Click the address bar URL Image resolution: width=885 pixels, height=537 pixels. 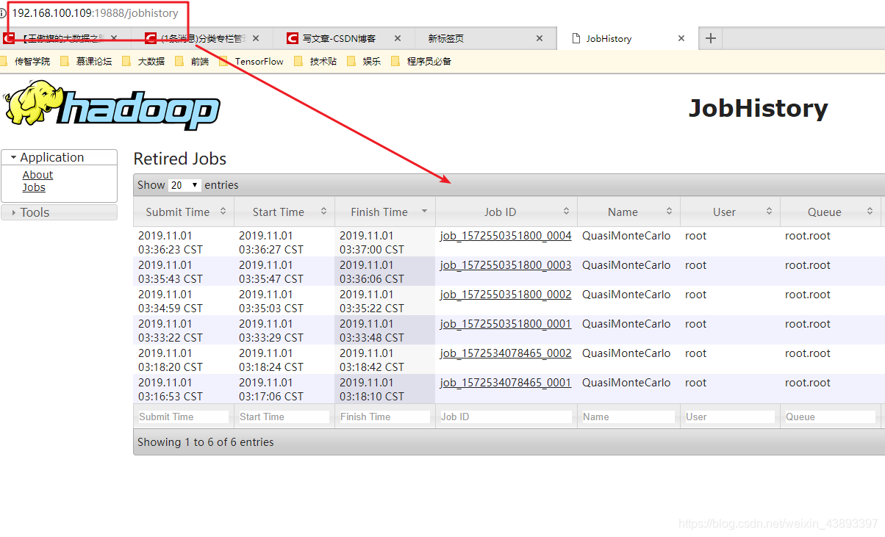point(95,13)
